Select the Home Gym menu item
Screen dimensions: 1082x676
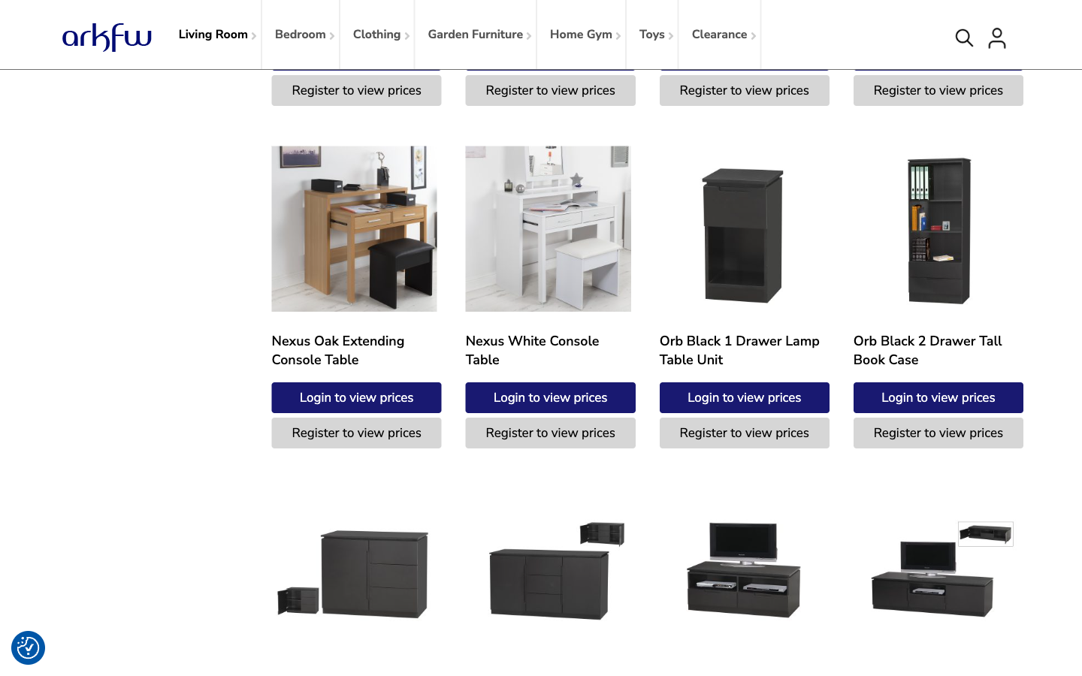pyautogui.click(x=581, y=35)
